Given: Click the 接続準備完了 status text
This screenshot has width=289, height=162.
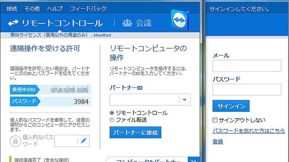Looking at the screenshot, I should tap(42, 160).
